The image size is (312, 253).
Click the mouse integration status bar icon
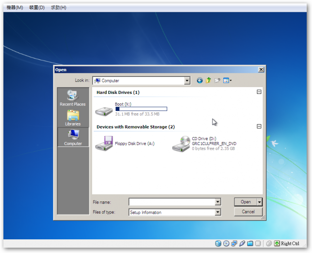click(269, 243)
